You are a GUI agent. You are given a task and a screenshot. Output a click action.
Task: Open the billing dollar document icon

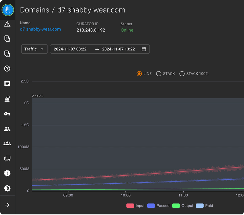[7, 54]
